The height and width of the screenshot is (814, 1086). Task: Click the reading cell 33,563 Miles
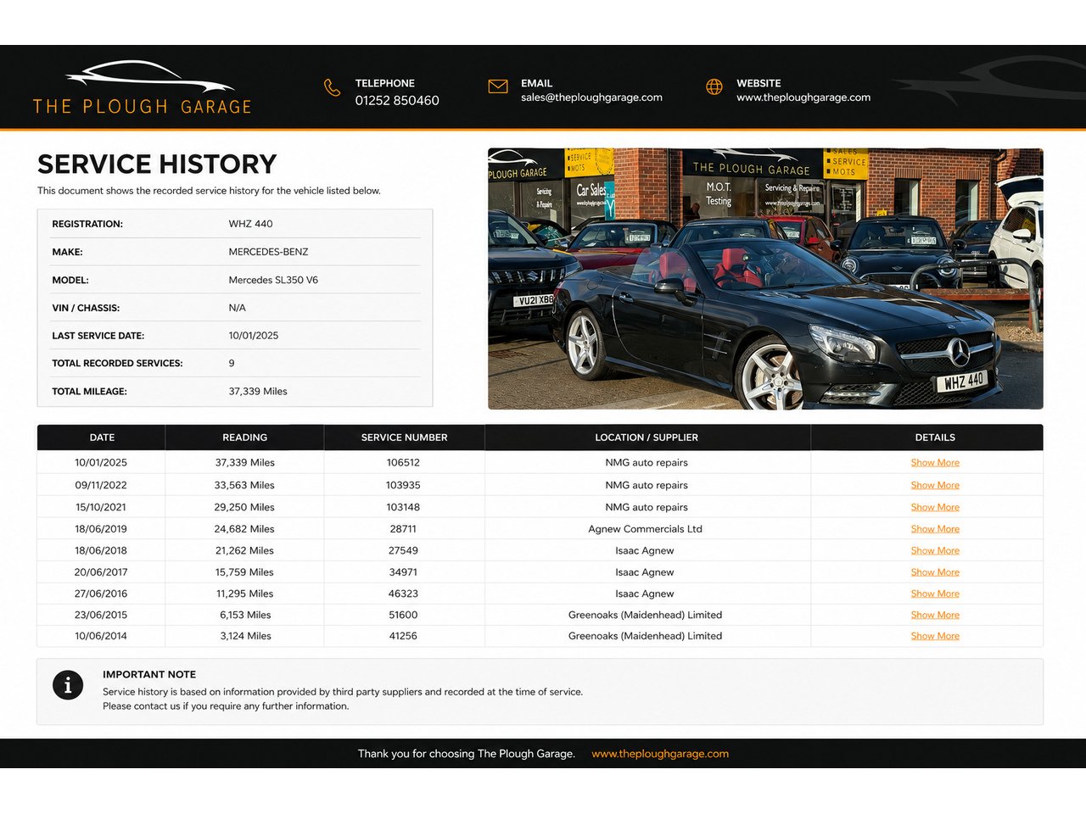coord(244,485)
